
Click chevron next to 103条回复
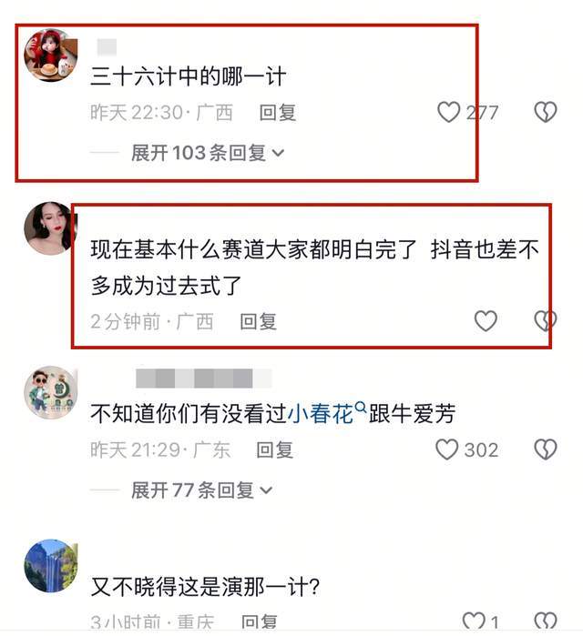[278, 154]
